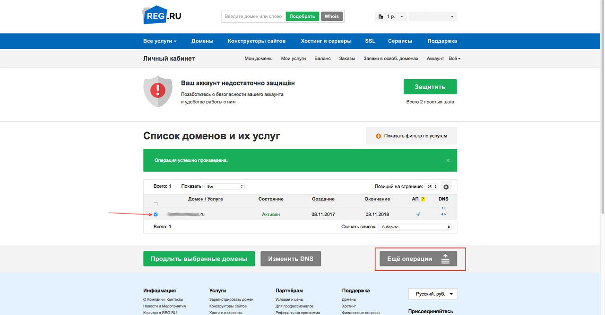
Task: Uncheck the selected domain row checkbox
Action: click(x=156, y=215)
